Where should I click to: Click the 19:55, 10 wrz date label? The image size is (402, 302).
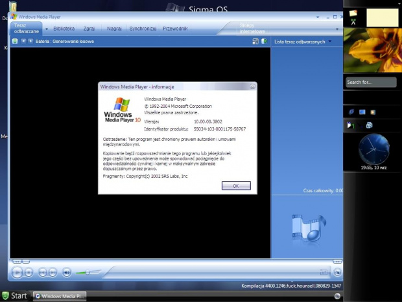(x=373, y=168)
